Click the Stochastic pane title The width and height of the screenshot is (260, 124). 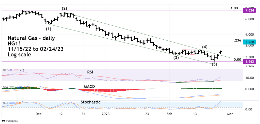(90, 102)
